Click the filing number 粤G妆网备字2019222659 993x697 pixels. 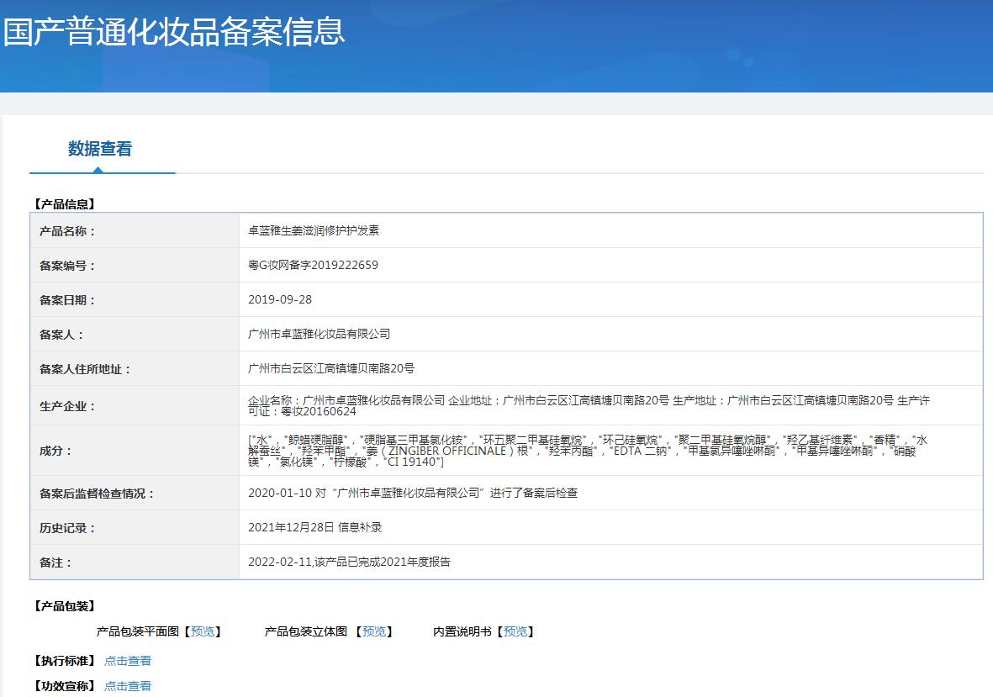click(313, 265)
